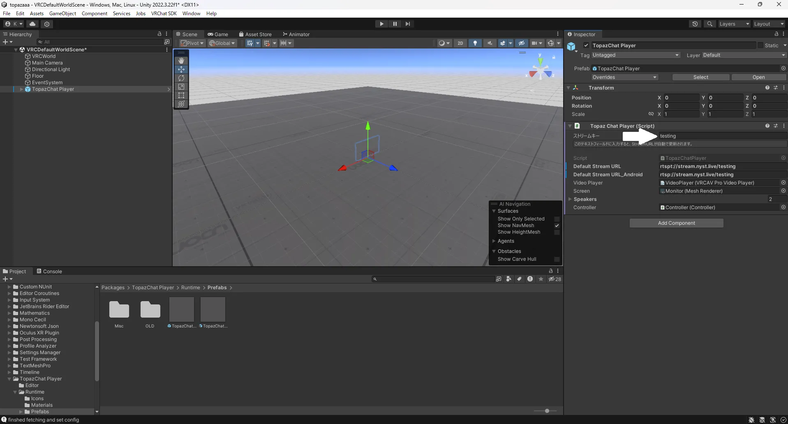Select the Rect tool
The width and height of the screenshot is (788, 424).
(181, 95)
